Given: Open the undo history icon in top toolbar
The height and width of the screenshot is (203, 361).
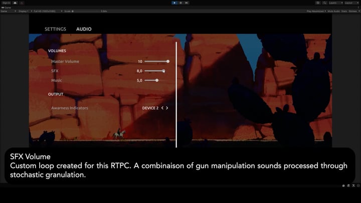Looking at the screenshot, I should 318,3.
